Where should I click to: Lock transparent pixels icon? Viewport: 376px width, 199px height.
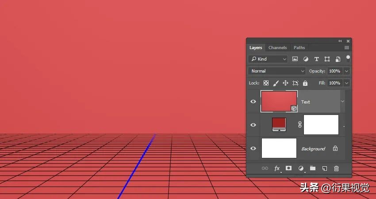coord(266,83)
